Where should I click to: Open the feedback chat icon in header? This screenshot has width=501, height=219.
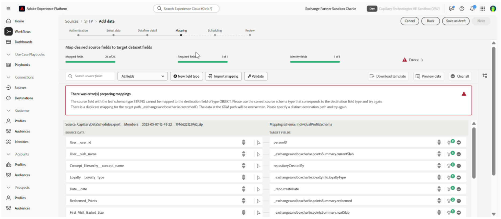[x=452, y=9]
